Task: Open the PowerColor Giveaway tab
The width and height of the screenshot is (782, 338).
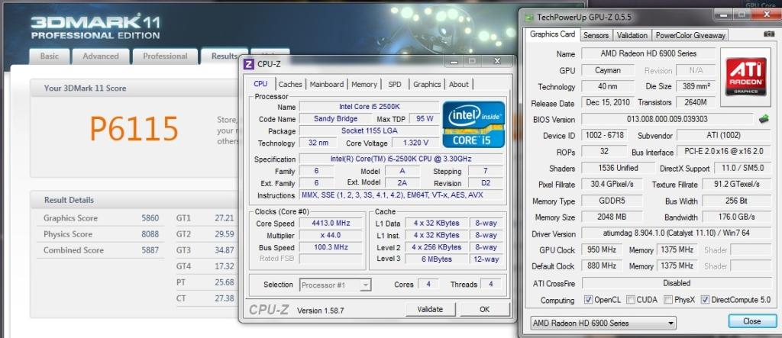Action: pos(690,35)
